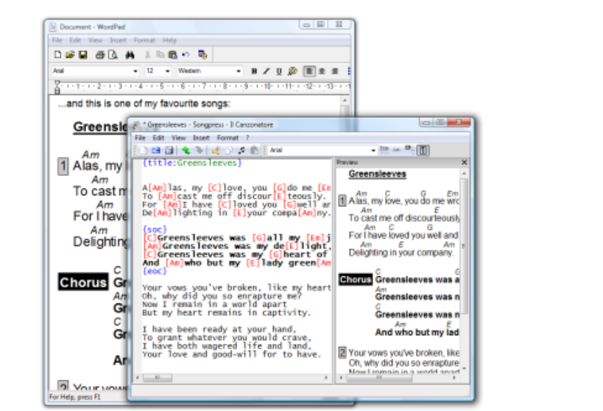
Task: Open WordPad Format menu
Action: 144,41
